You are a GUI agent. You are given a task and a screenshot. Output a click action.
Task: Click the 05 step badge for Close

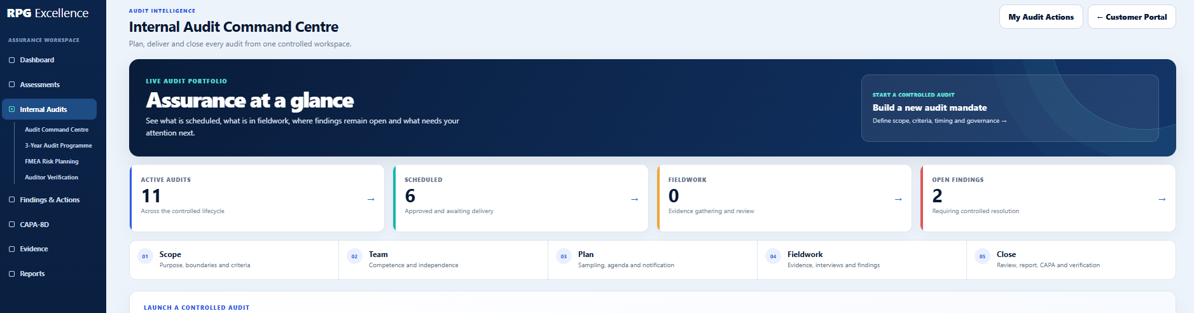point(982,256)
